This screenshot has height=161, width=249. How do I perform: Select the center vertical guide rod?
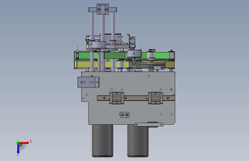click(x=103, y=43)
